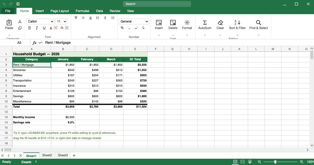Click the Save floppy disk icon

18,4
